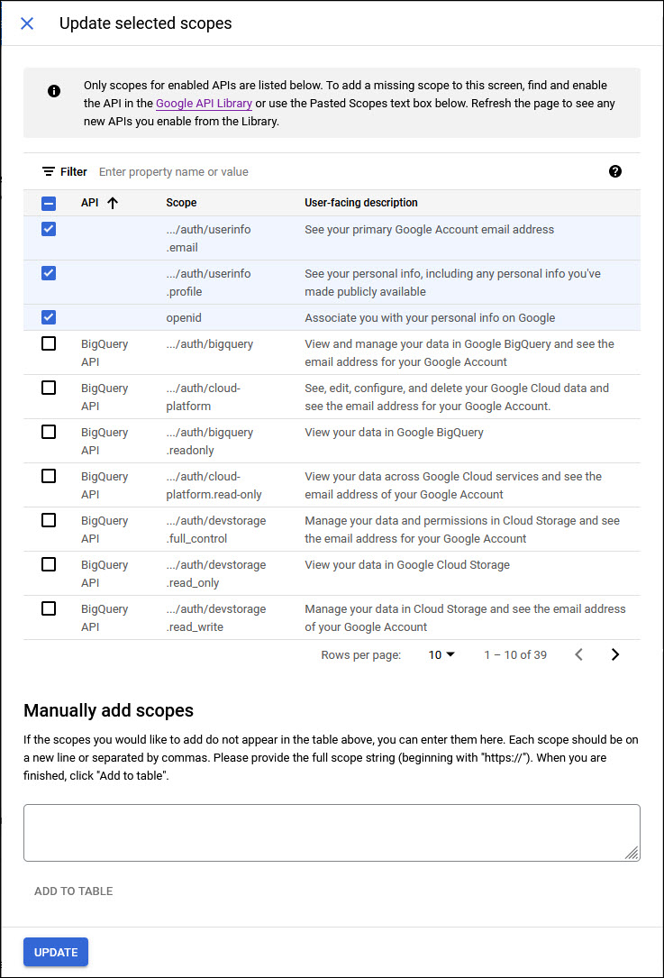
Task: Open help via the question mark icon
Action: point(615,171)
